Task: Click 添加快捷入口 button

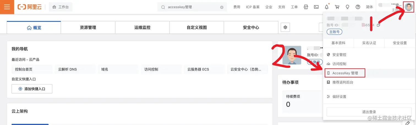Action: pos(32,89)
